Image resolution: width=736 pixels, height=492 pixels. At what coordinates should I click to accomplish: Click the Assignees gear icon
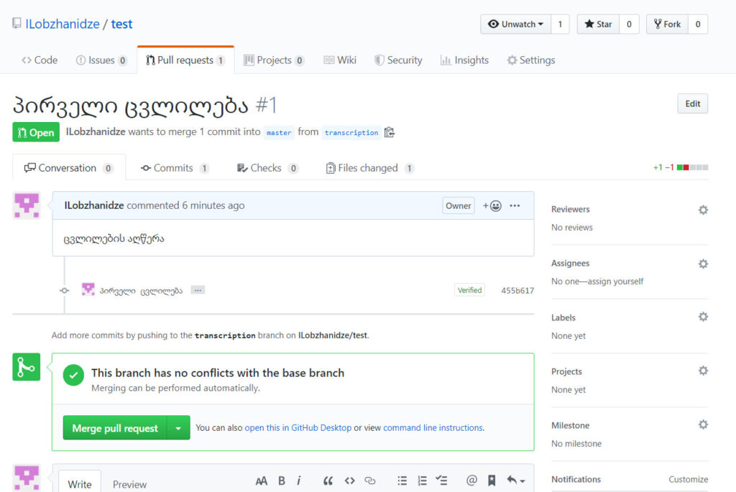703,264
